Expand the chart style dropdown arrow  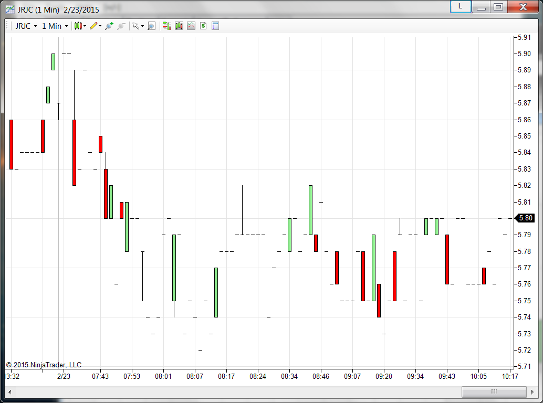85,26
